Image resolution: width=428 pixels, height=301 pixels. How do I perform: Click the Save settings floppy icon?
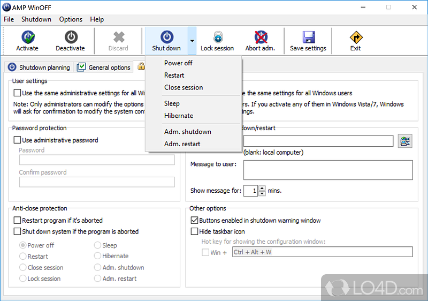(x=308, y=37)
